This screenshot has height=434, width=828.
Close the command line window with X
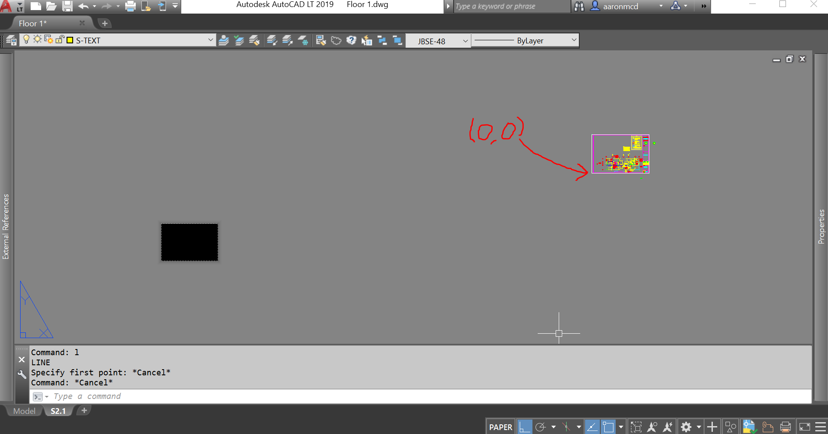21,360
